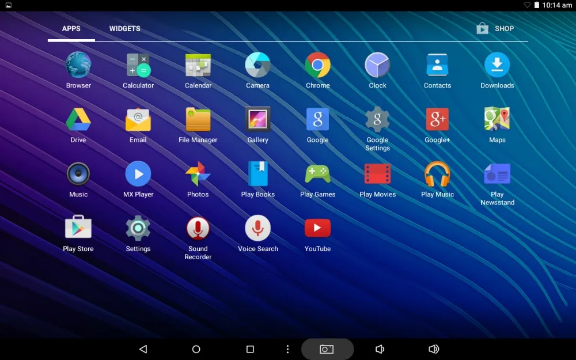
Task: Open the Email app
Action: point(138,119)
